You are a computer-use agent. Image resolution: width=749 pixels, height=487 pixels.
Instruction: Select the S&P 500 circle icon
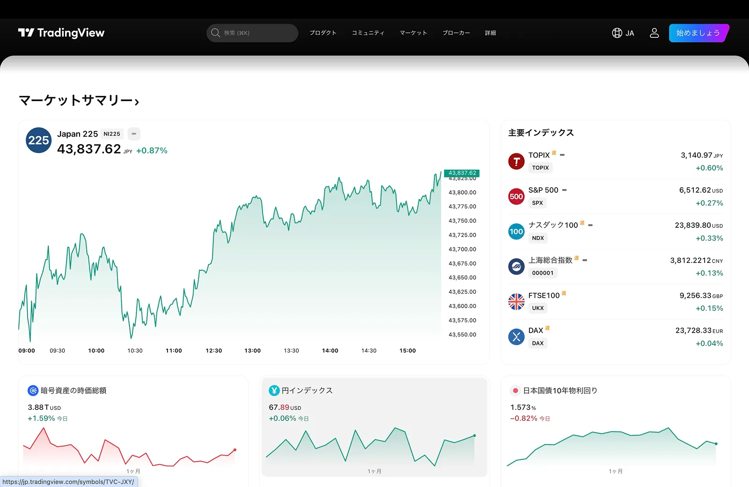516,196
